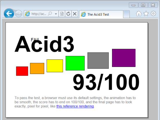Open this reference rendering link
This screenshot has height=120, width=160.
[75, 106]
